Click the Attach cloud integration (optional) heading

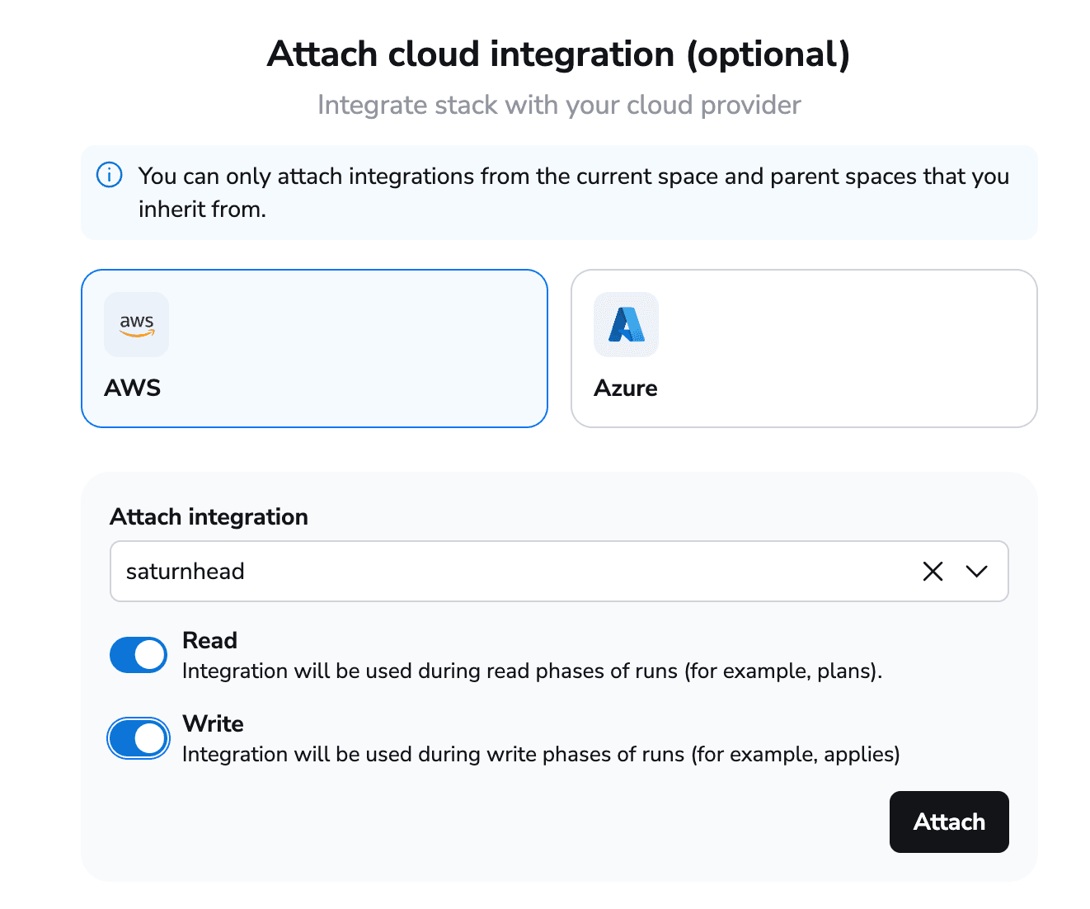point(558,54)
